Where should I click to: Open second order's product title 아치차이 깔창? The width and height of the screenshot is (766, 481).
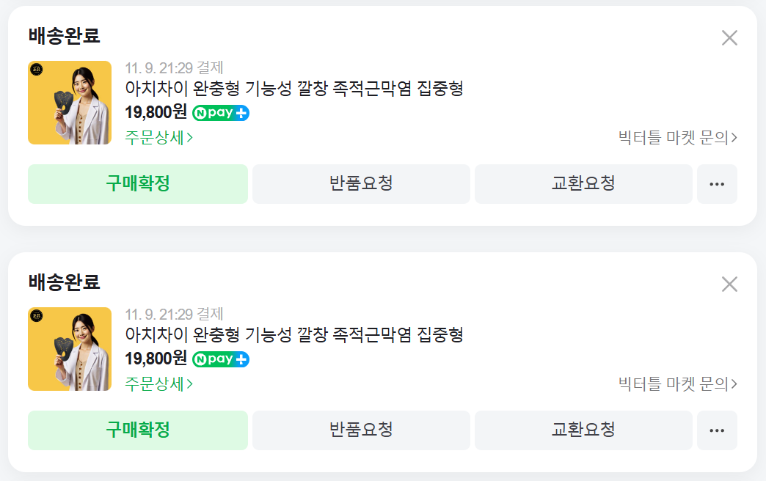pos(294,334)
